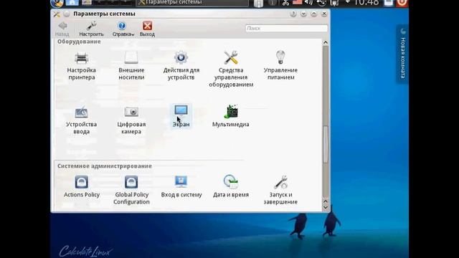Click the volume speaker tray icon

click(x=308, y=3)
